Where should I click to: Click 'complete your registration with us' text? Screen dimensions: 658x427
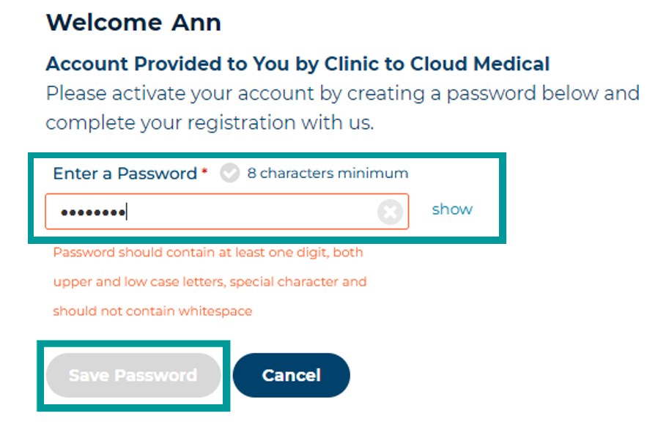[x=210, y=123]
